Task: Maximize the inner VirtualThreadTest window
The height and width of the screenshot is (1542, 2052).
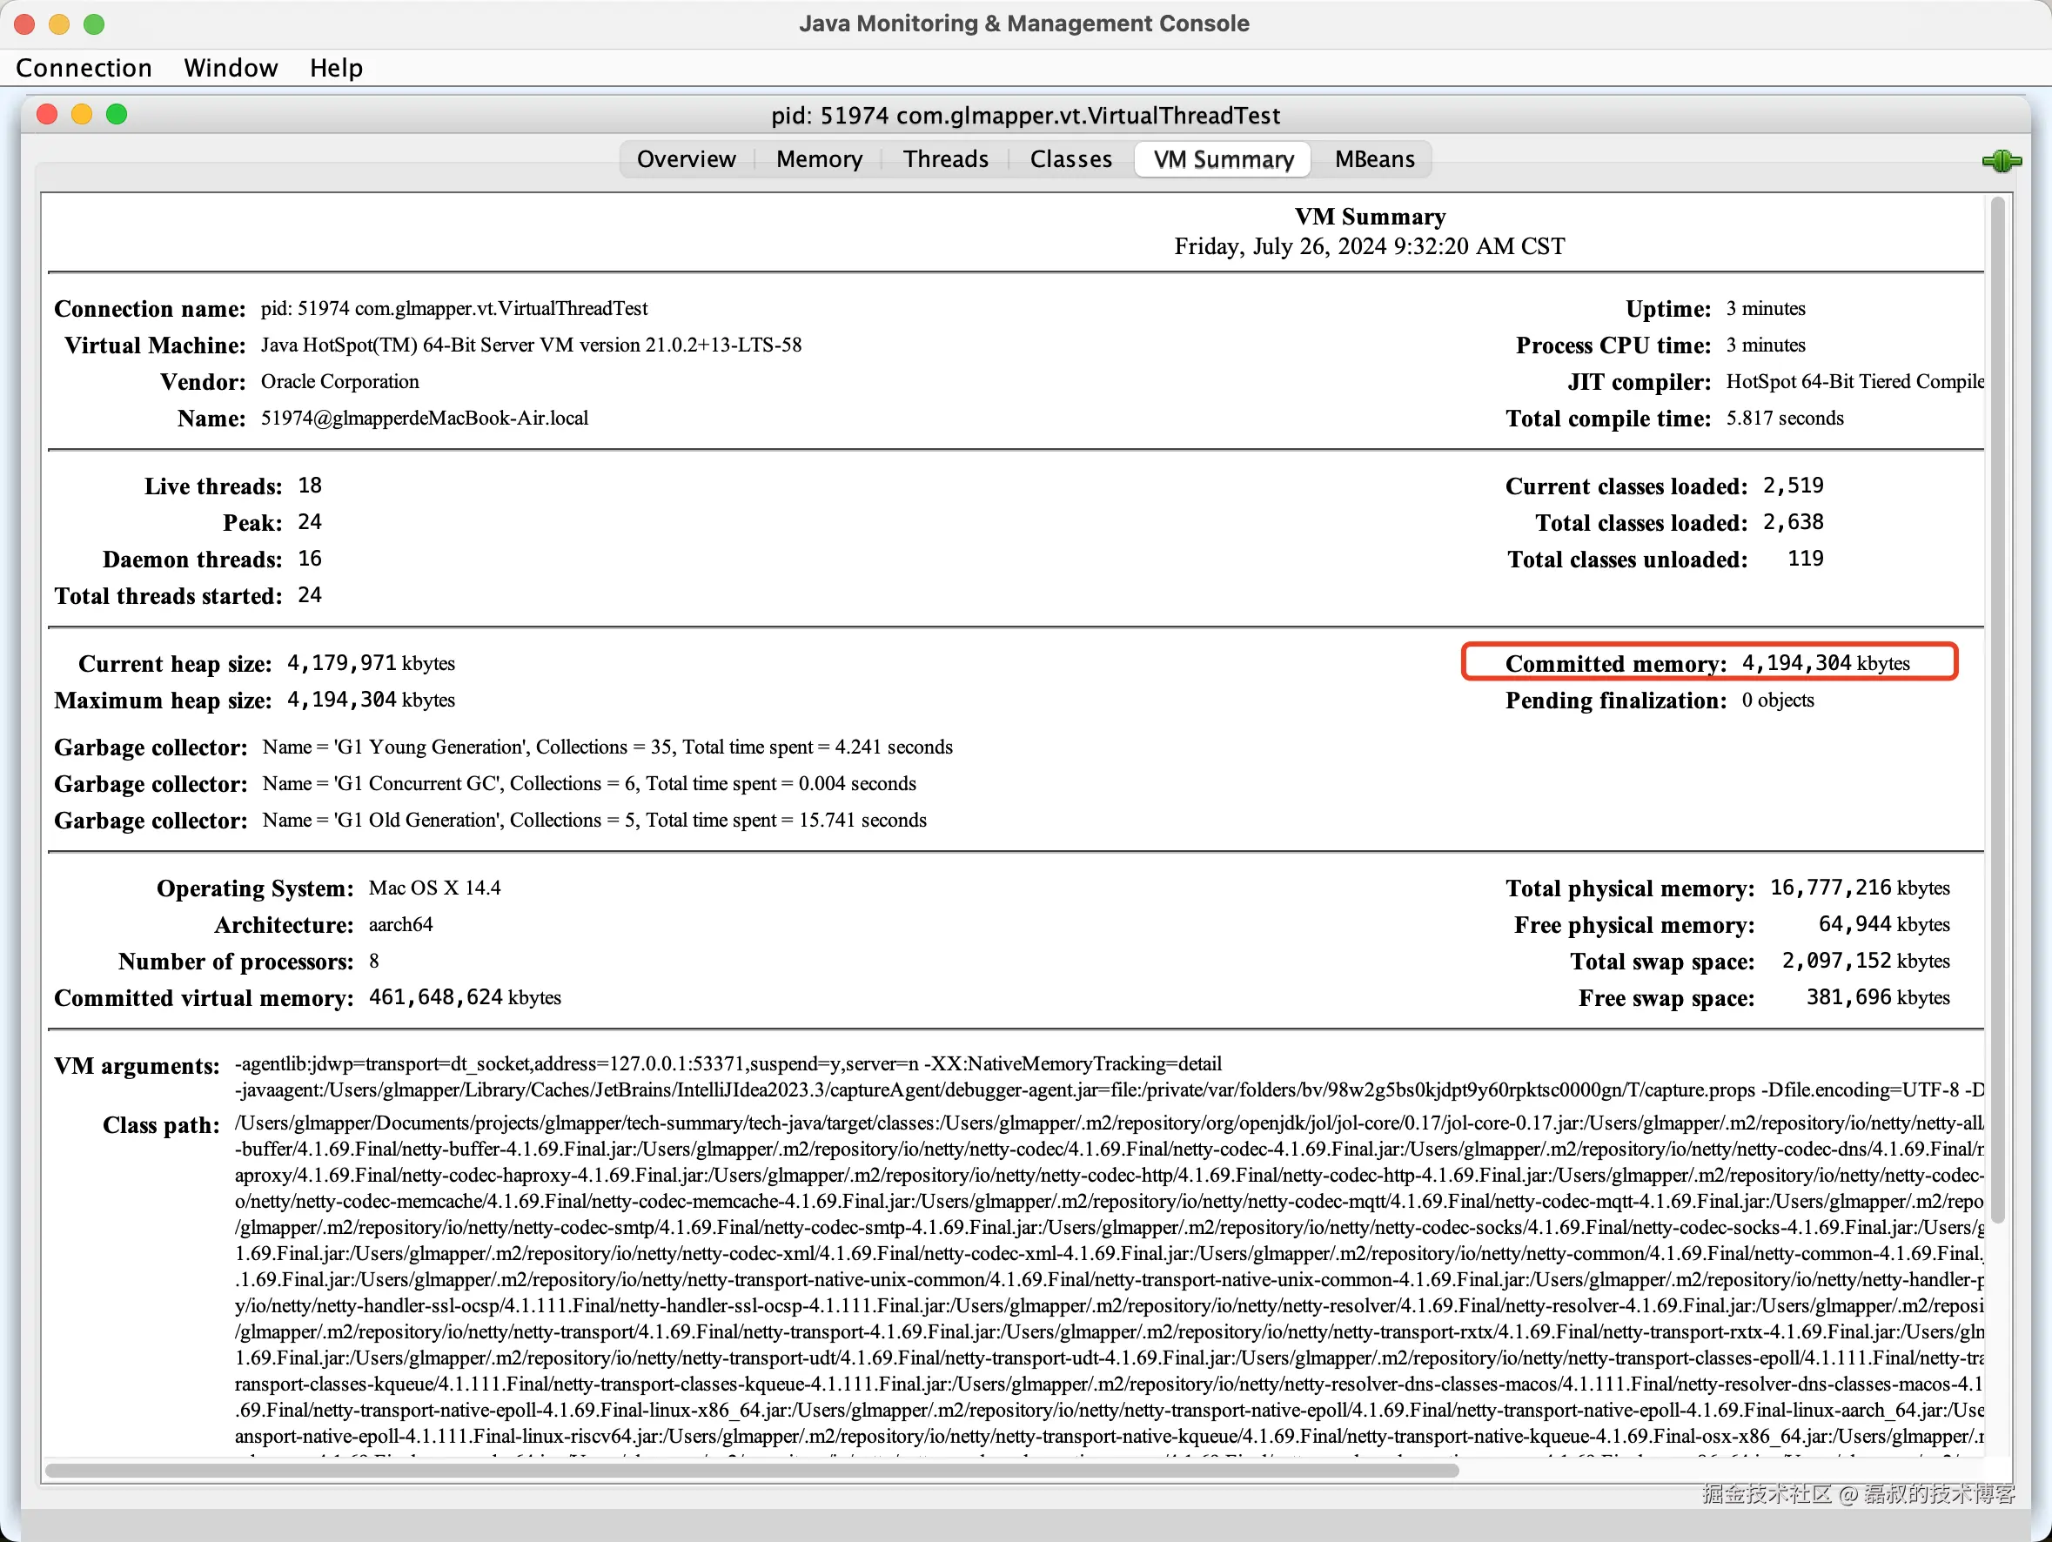Action: click(117, 114)
